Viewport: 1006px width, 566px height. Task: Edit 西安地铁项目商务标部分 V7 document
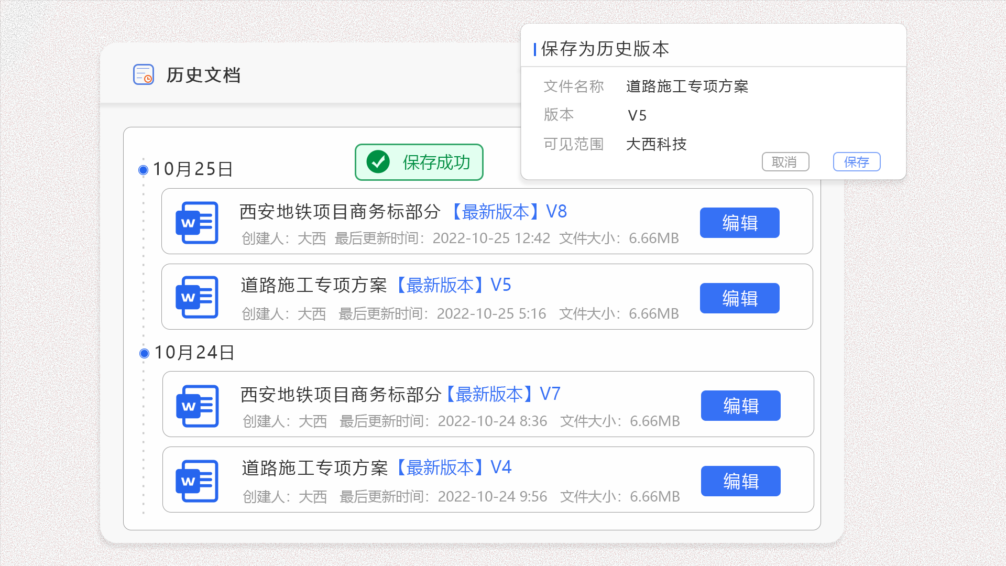coord(740,406)
